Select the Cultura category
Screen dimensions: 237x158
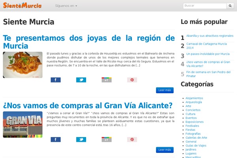[x=190, y=114]
